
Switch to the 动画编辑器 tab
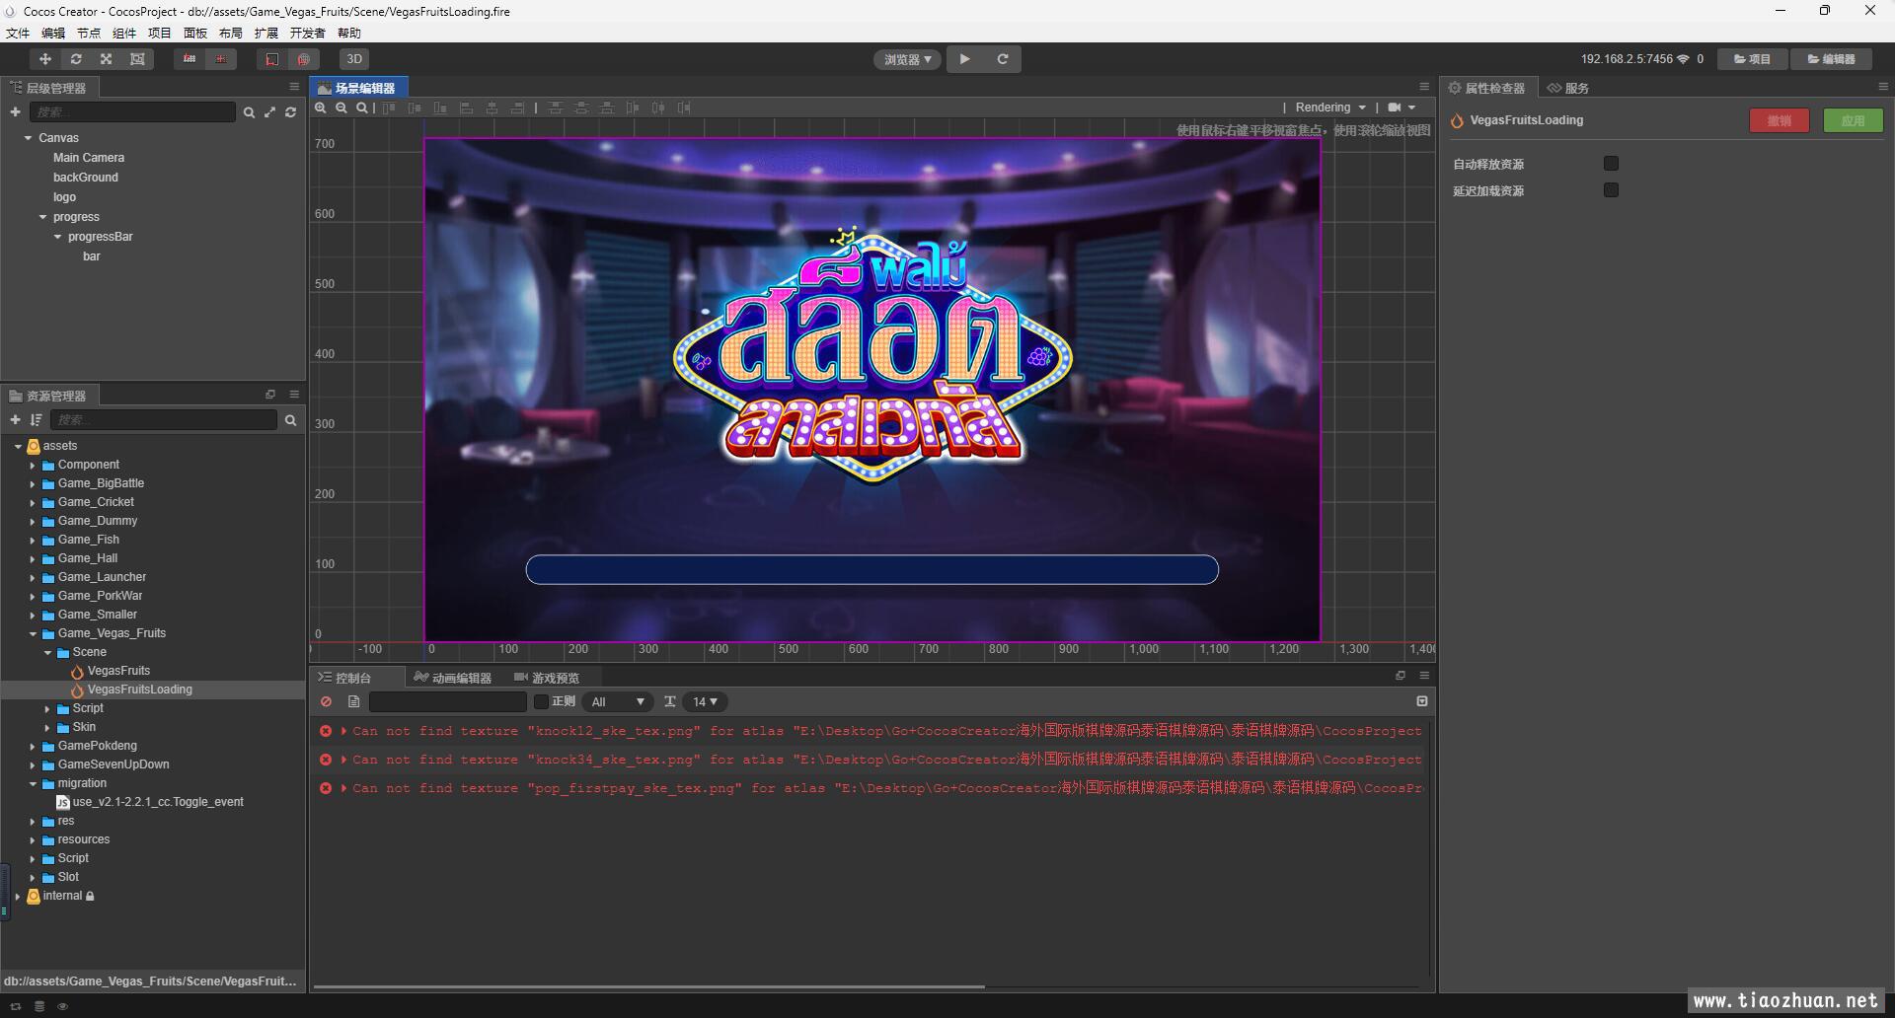[x=452, y=678]
